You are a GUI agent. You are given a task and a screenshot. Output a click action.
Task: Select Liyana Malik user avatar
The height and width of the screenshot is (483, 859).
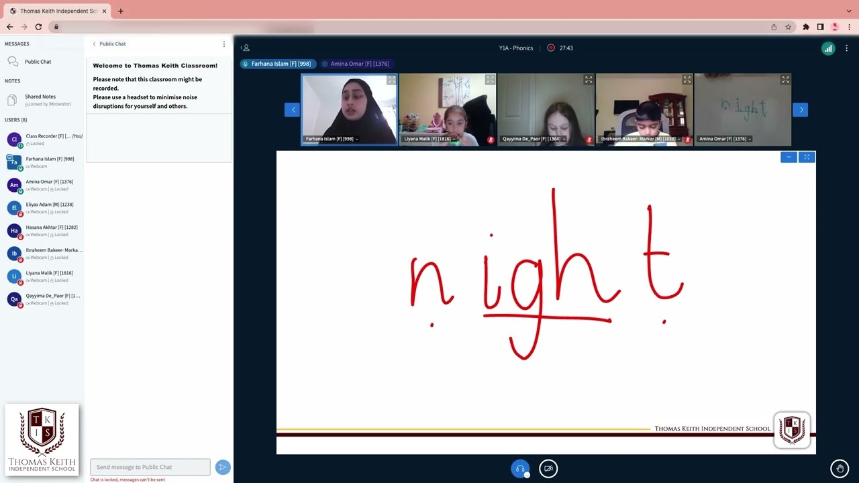pyautogui.click(x=14, y=276)
